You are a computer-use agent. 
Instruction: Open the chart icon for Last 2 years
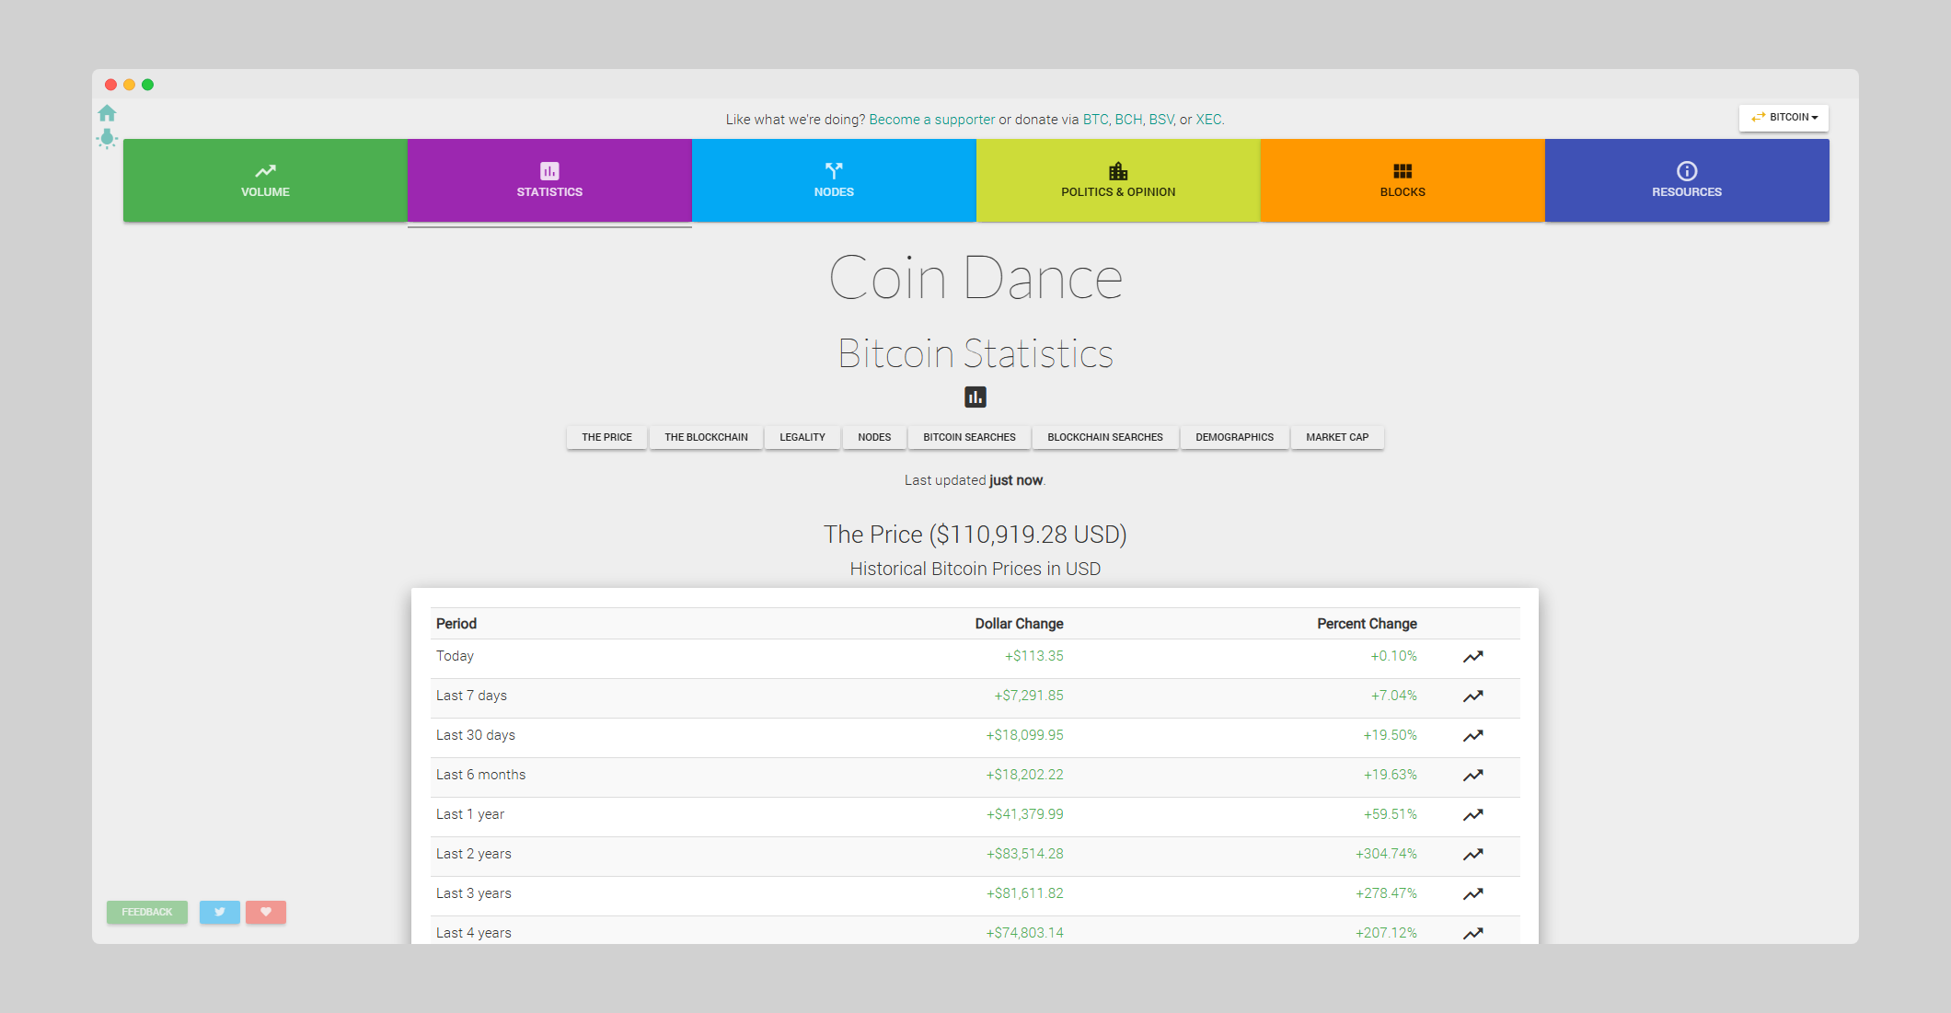point(1473,855)
